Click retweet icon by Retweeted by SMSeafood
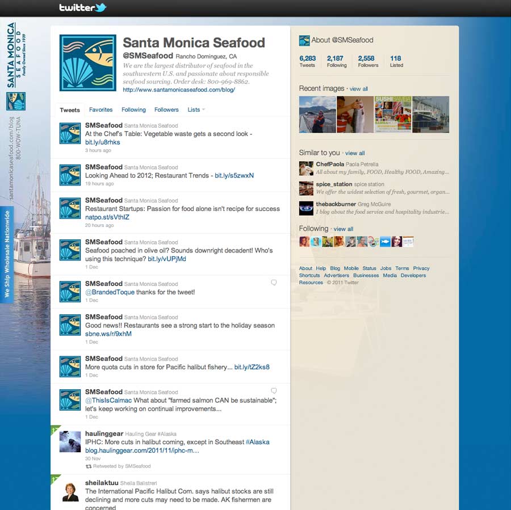 [89, 466]
